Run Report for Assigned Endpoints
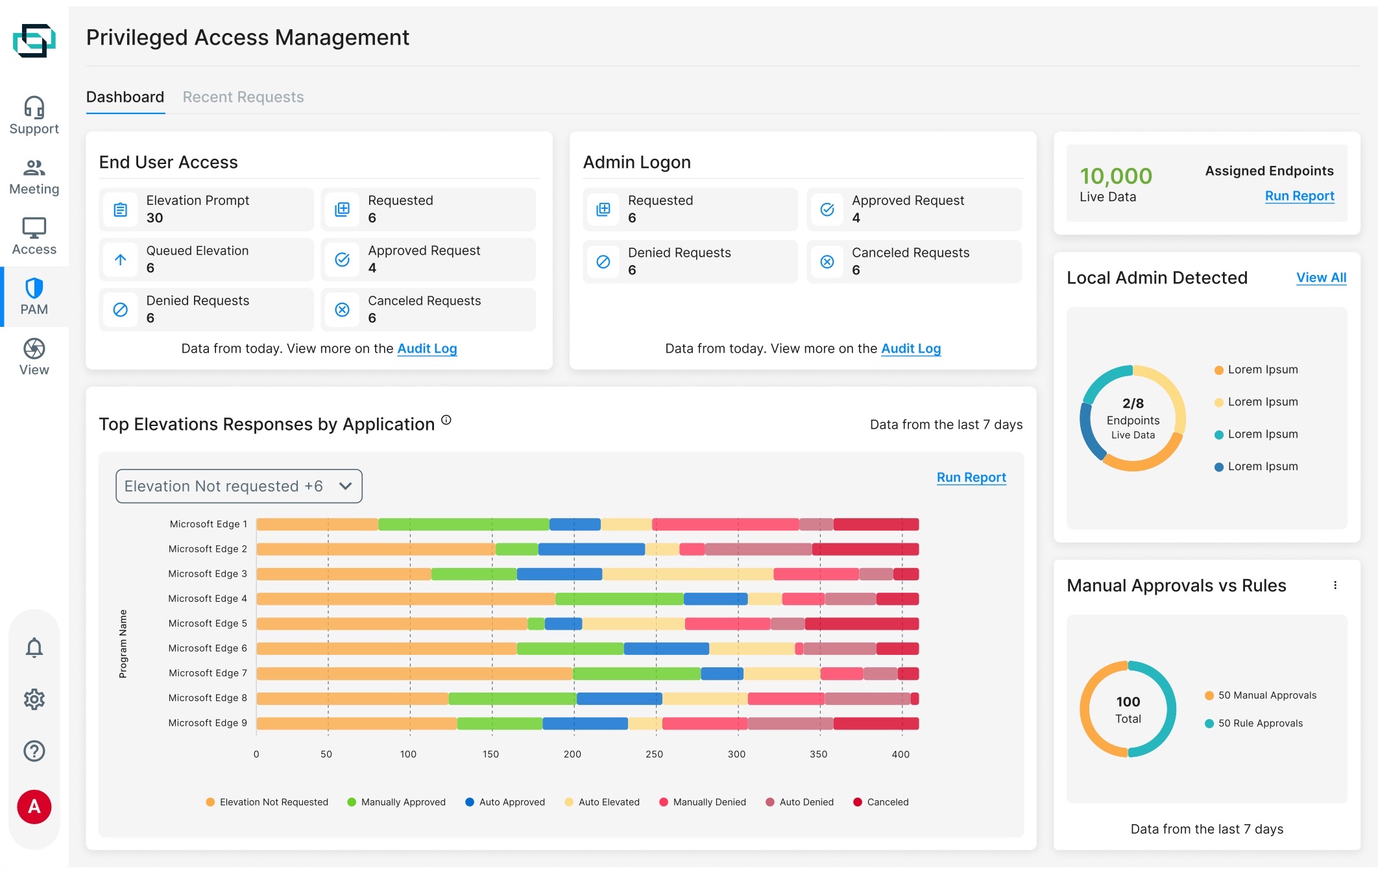This screenshot has height=878, width=1378. 1299,196
